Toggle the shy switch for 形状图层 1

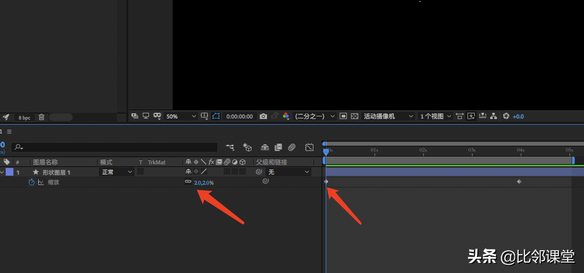188,171
